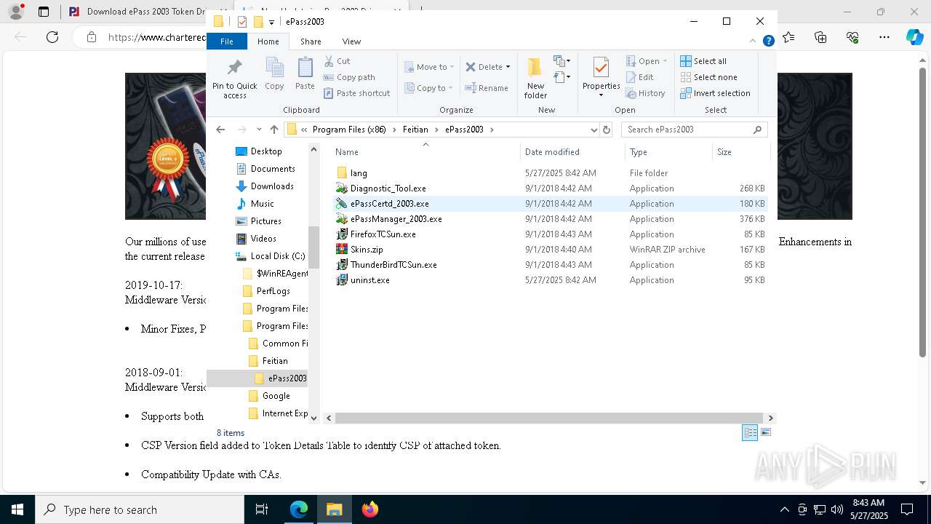931x524 pixels.
Task: Click Feitian in the address breadcrumb
Action: pyautogui.click(x=415, y=130)
